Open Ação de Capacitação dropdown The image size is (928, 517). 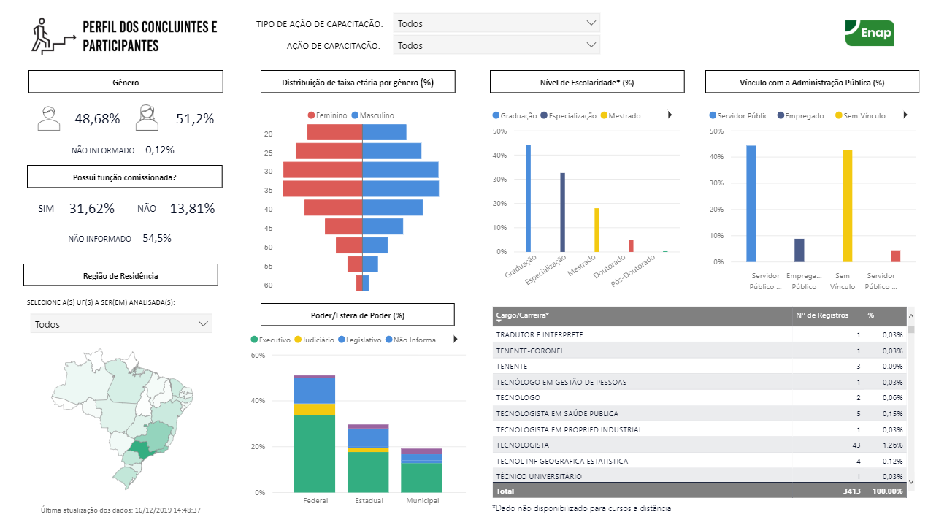click(x=496, y=45)
